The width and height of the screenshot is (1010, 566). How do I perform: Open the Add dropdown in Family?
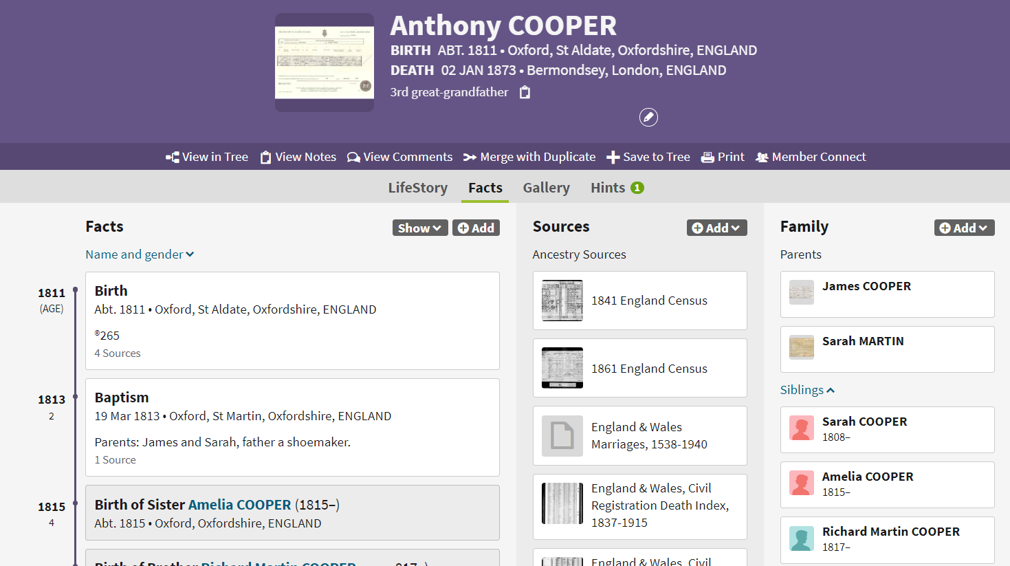tap(964, 228)
